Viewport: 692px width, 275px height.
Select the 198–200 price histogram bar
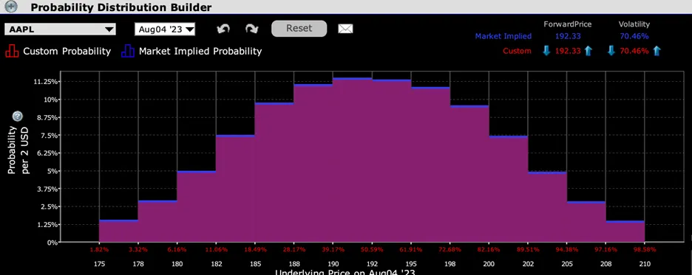pyautogui.click(x=469, y=174)
